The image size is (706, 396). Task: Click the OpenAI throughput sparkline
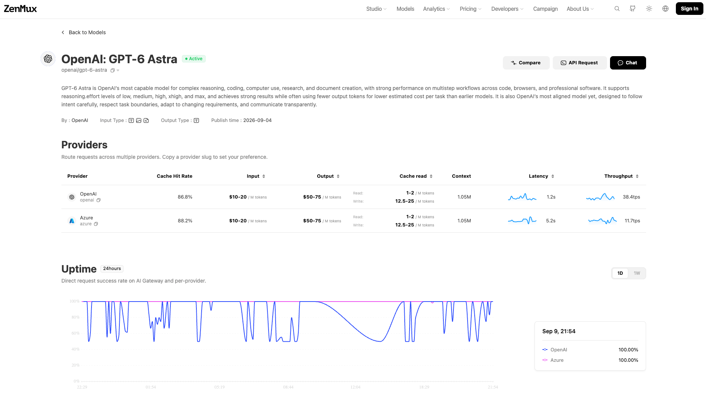pyautogui.click(x=600, y=197)
